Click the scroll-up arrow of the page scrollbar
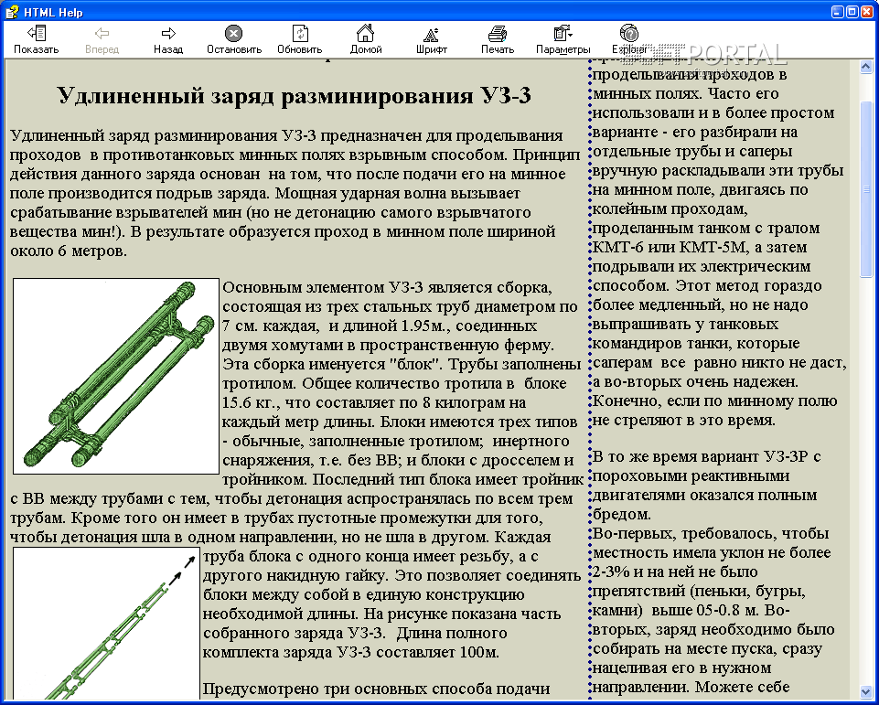This screenshot has width=879, height=705. [866, 66]
